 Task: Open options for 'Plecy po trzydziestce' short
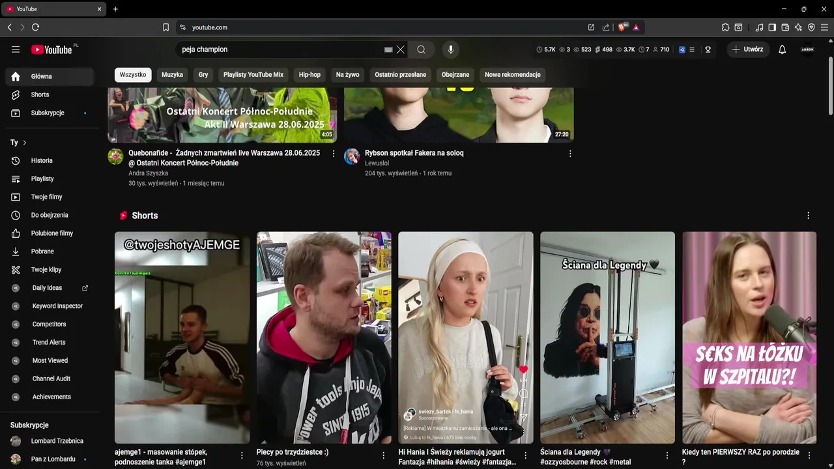pyautogui.click(x=384, y=455)
